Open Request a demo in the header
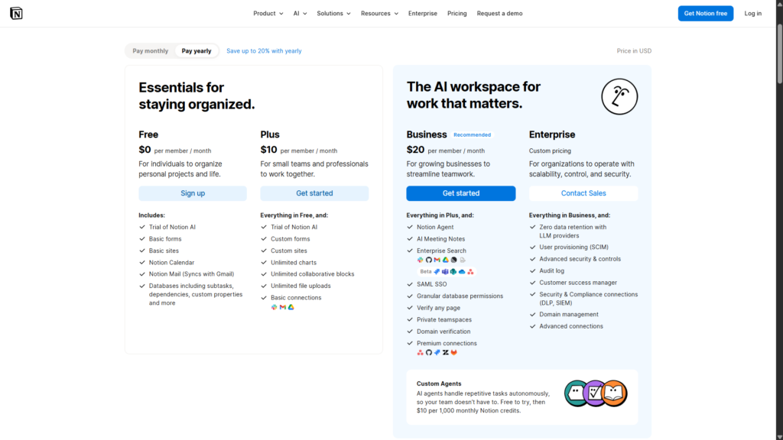 499,14
